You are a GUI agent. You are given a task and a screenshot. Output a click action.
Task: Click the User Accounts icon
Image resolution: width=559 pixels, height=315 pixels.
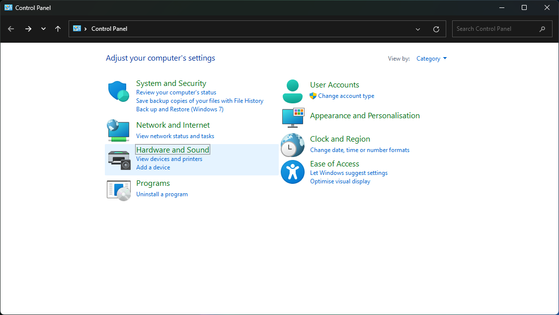coord(292,90)
